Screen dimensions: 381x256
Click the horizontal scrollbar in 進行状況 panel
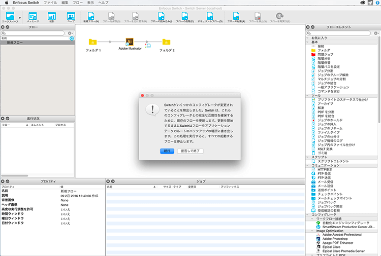[15, 175]
